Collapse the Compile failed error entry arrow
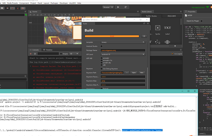This screenshot has width=212, height=136. click(30, 66)
